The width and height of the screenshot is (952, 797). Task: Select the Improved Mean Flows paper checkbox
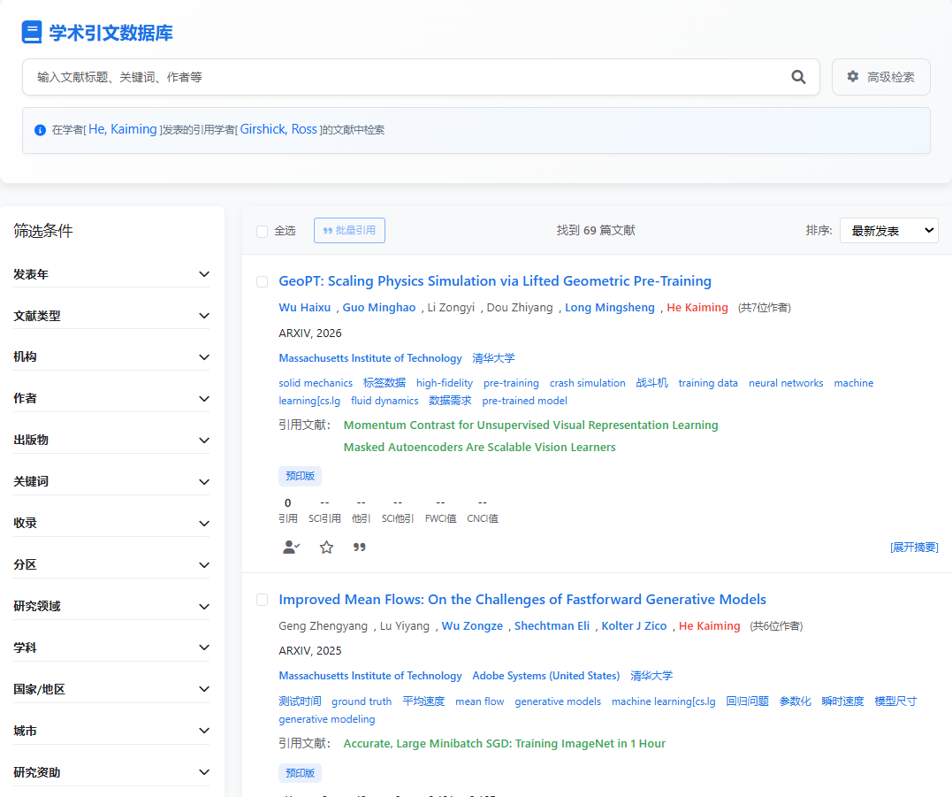[x=262, y=600]
